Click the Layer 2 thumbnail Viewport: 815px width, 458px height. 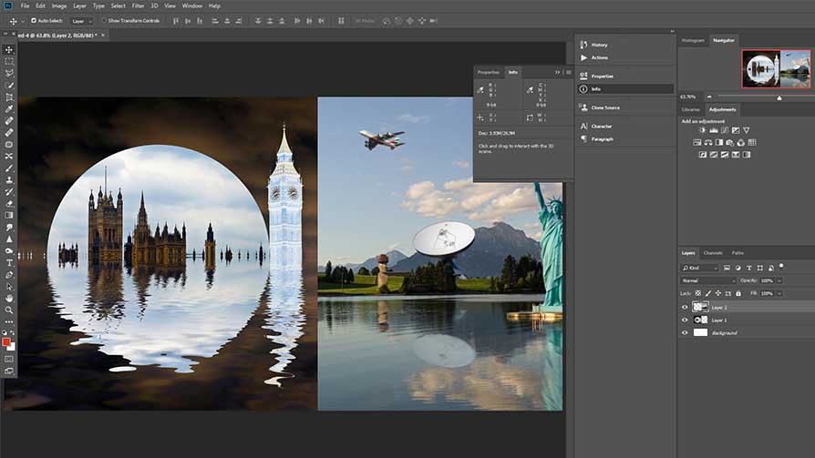(x=700, y=307)
